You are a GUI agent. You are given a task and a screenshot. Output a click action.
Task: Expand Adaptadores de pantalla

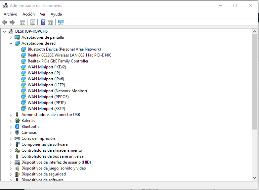coord(11,38)
